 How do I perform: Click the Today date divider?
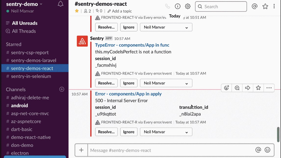[175, 16]
